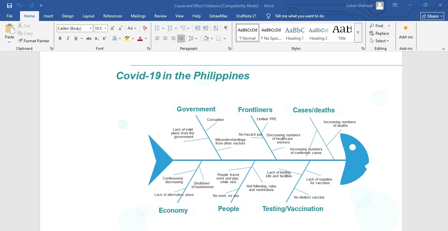Click the Numbering list icon
Image resolution: width=448 pixels, height=231 pixels.
(170, 29)
